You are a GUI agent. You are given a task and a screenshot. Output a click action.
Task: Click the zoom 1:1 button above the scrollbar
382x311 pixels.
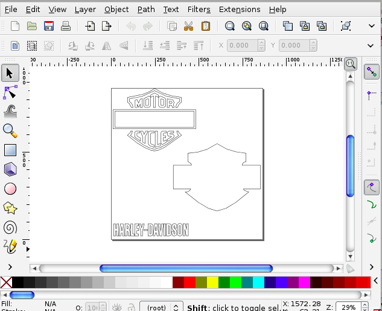coord(351,64)
